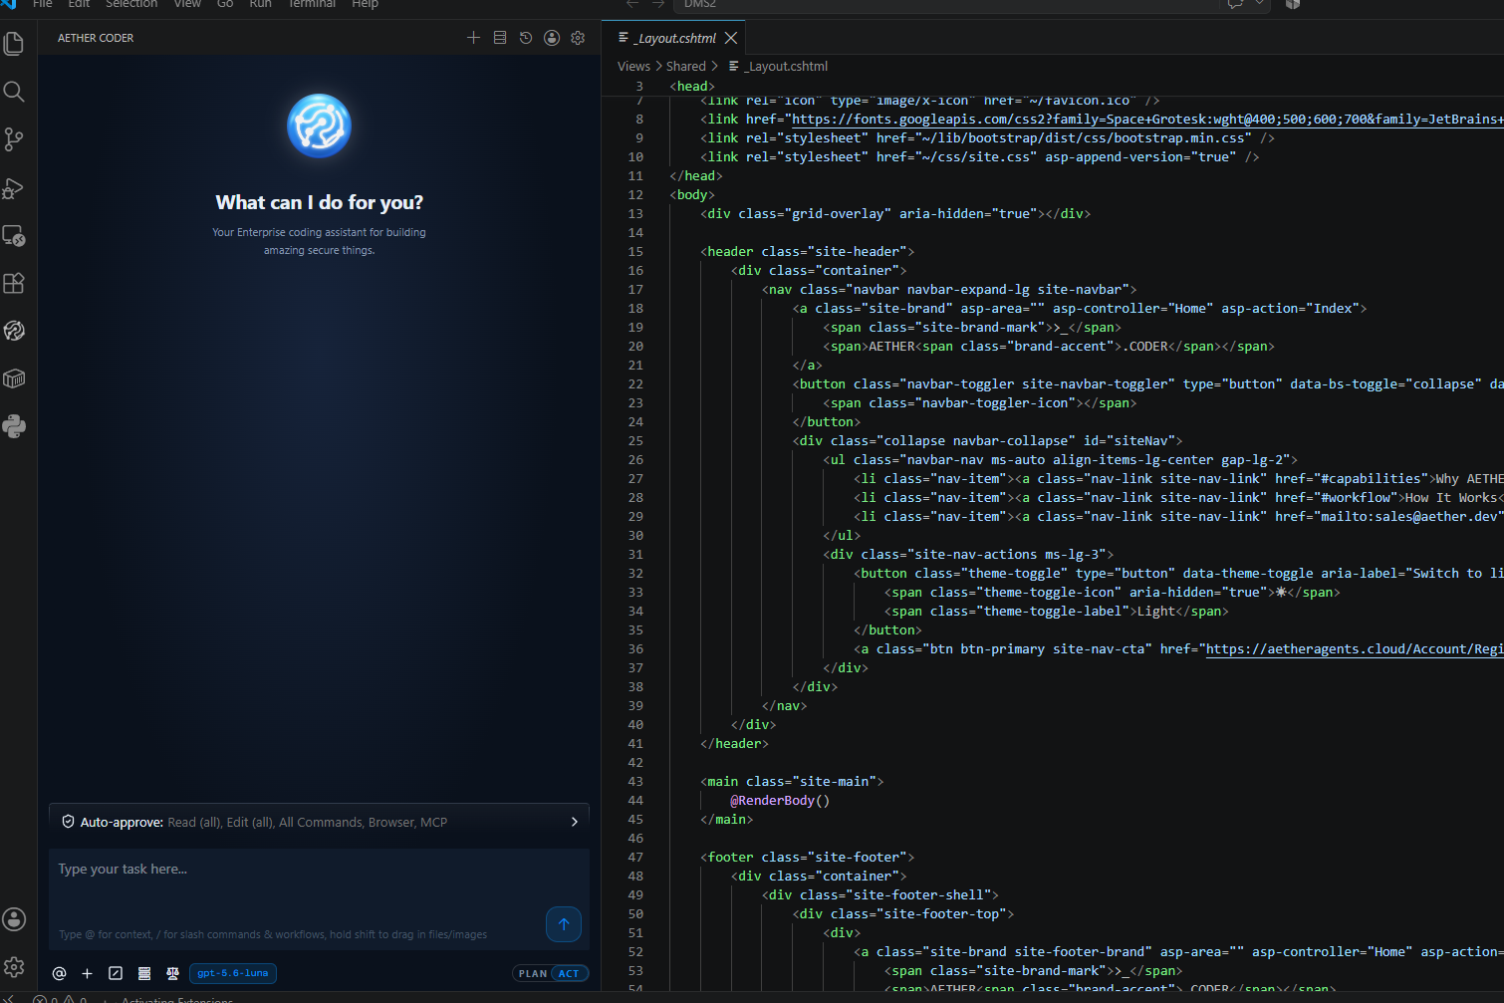Open the Run and Debug view
The image size is (1504, 1003).
point(14,187)
